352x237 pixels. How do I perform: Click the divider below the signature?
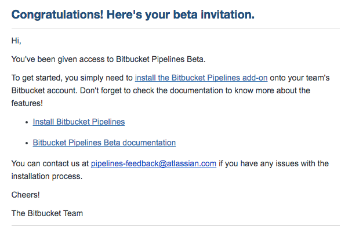176,225
